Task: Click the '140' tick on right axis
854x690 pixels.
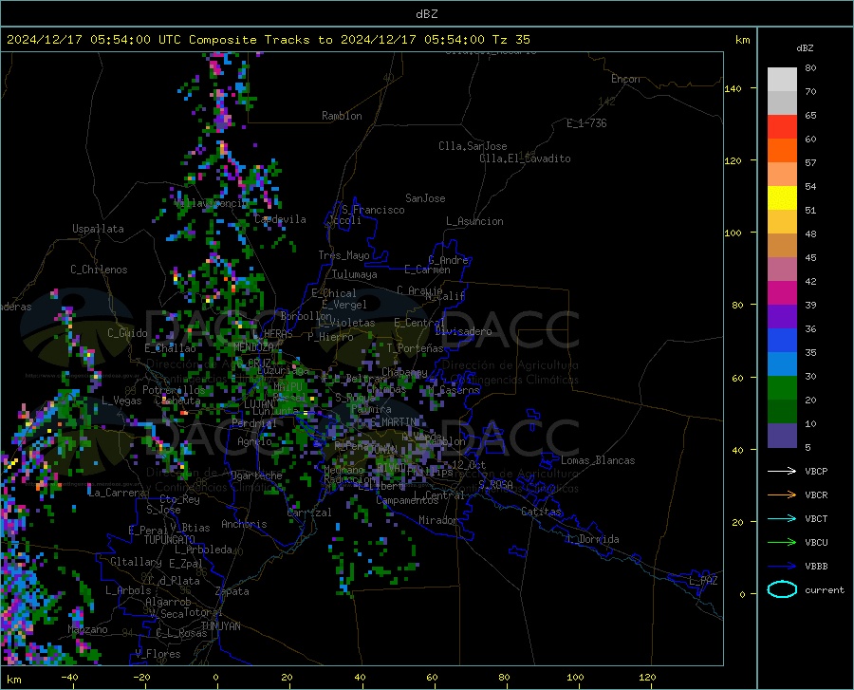Action: pos(733,88)
